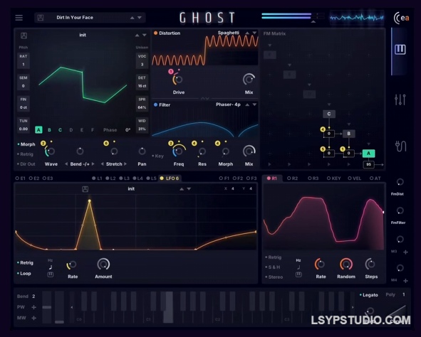Switch to the L3 LFO tab
This screenshot has width=421, height=337.
[125, 178]
